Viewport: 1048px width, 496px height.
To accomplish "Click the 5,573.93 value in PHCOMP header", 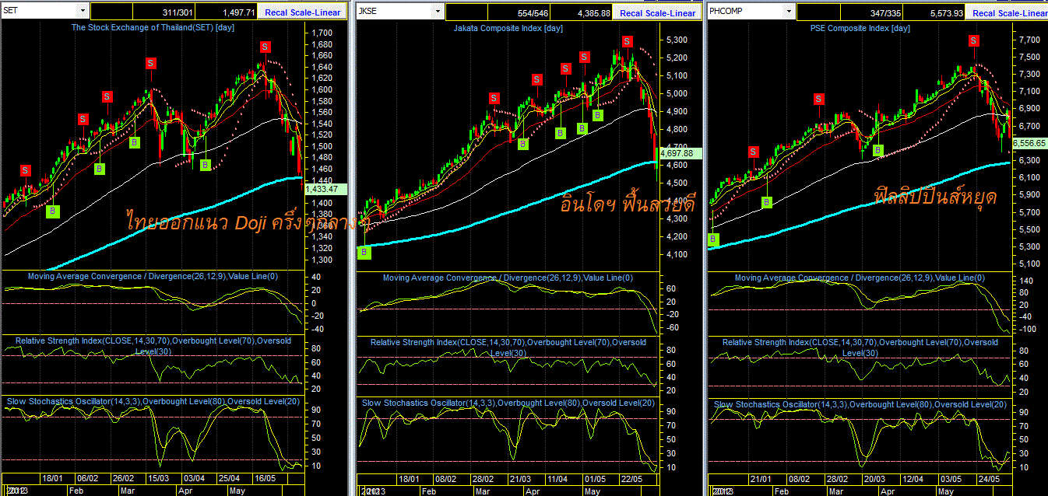I will click(x=947, y=13).
